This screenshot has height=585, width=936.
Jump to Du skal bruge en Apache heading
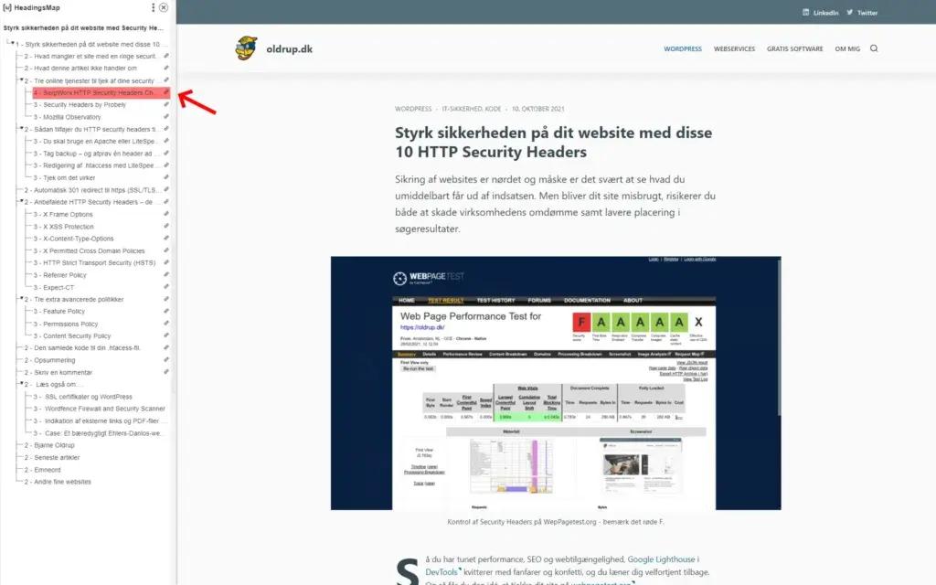[x=94, y=142]
